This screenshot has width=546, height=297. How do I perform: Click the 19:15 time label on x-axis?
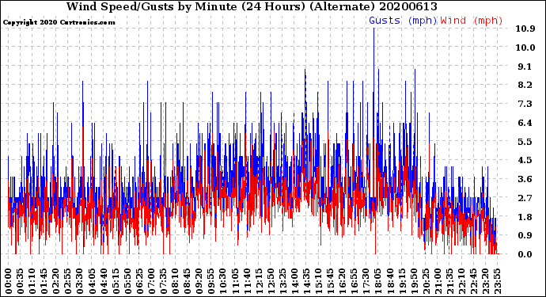(x=402, y=281)
